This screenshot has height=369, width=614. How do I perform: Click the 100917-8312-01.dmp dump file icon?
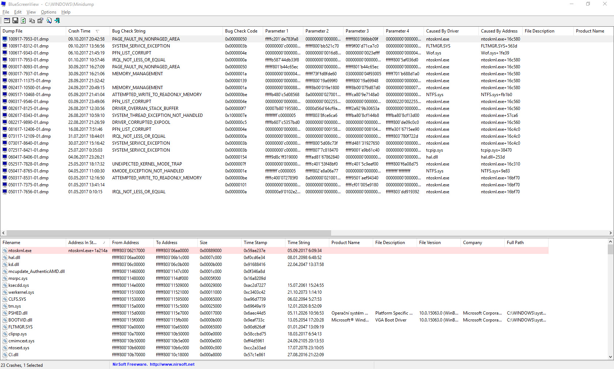point(5,46)
